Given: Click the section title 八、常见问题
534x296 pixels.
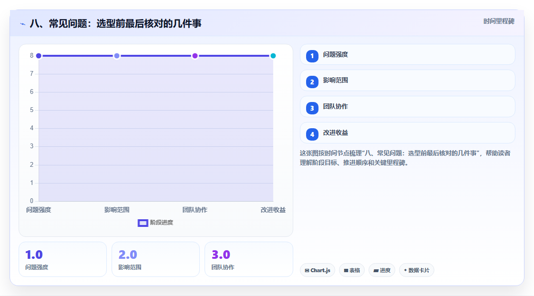Looking at the screenshot, I should 116,23.
